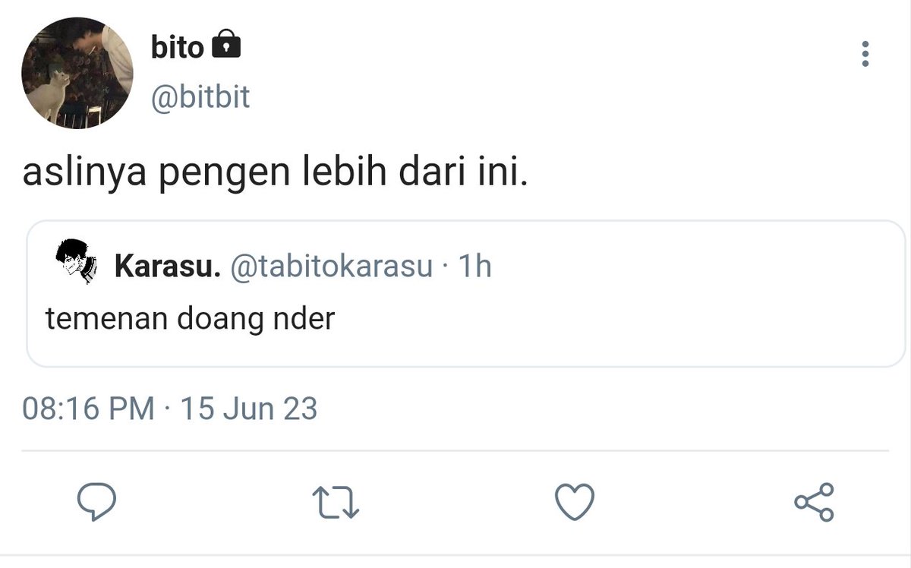Open the three-dot more options menu
Screen dimensions: 911x568
[x=865, y=54]
